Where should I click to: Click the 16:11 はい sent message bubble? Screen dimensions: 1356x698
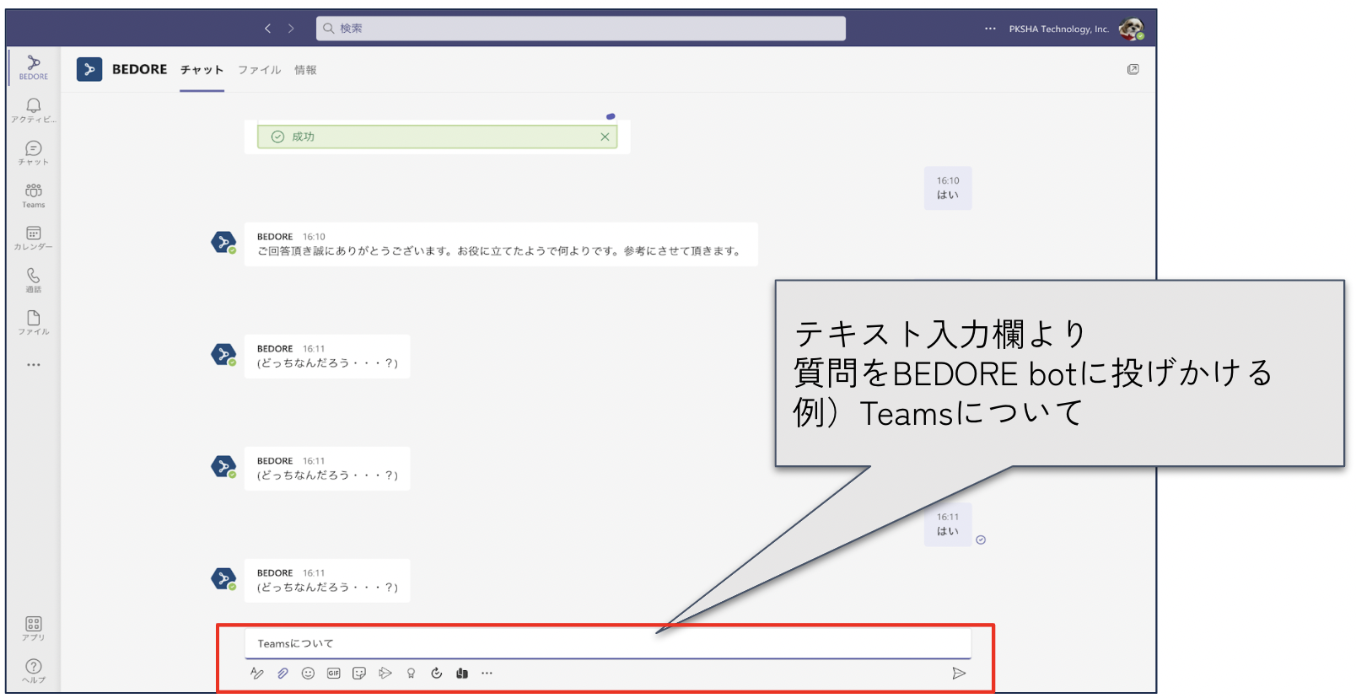click(948, 524)
